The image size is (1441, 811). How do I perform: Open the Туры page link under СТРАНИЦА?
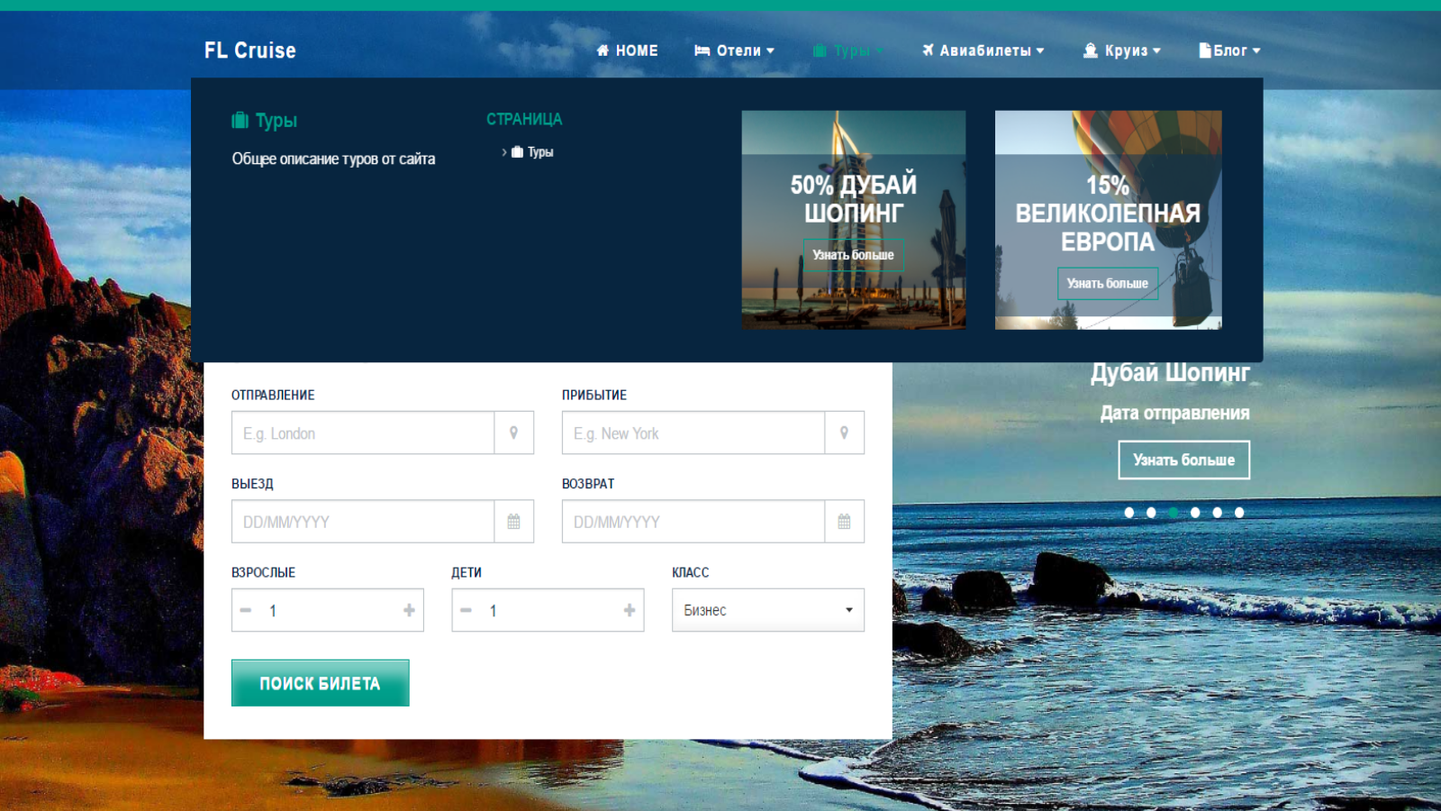[540, 152]
